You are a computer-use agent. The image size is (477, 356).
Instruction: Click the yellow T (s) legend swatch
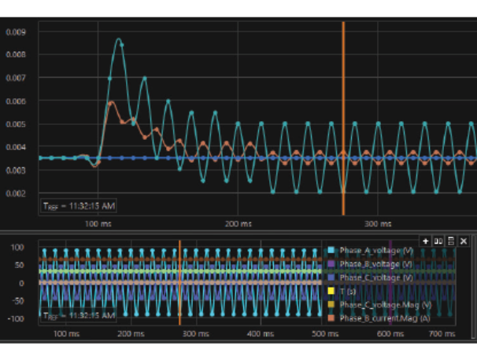(331, 291)
